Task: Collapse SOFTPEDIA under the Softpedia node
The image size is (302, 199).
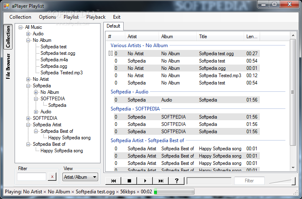Action: click(x=36, y=99)
